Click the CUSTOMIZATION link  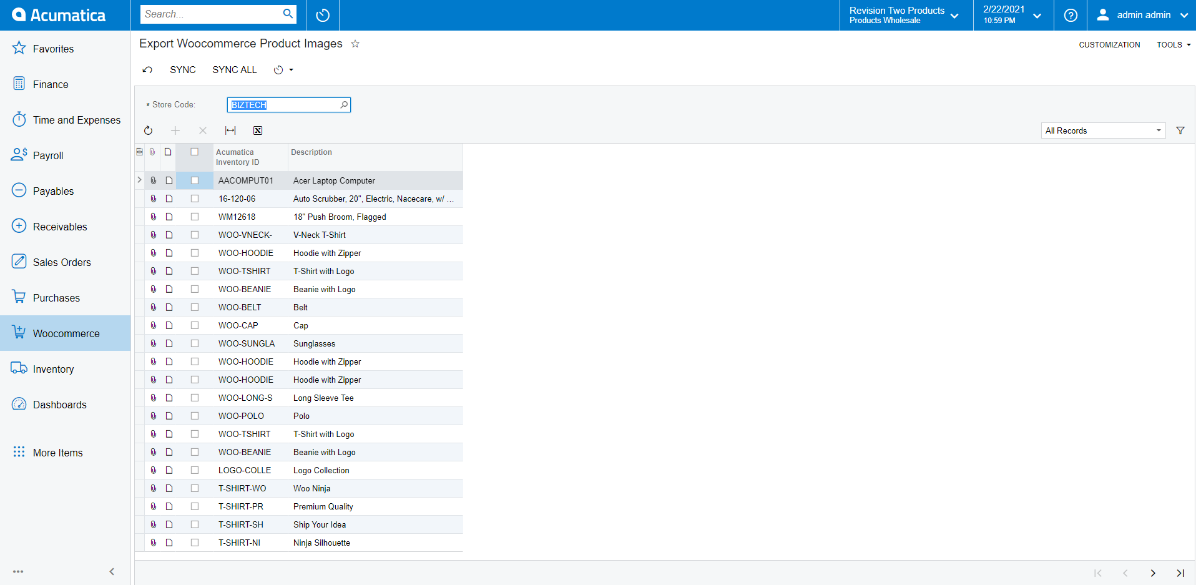(x=1109, y=45)
